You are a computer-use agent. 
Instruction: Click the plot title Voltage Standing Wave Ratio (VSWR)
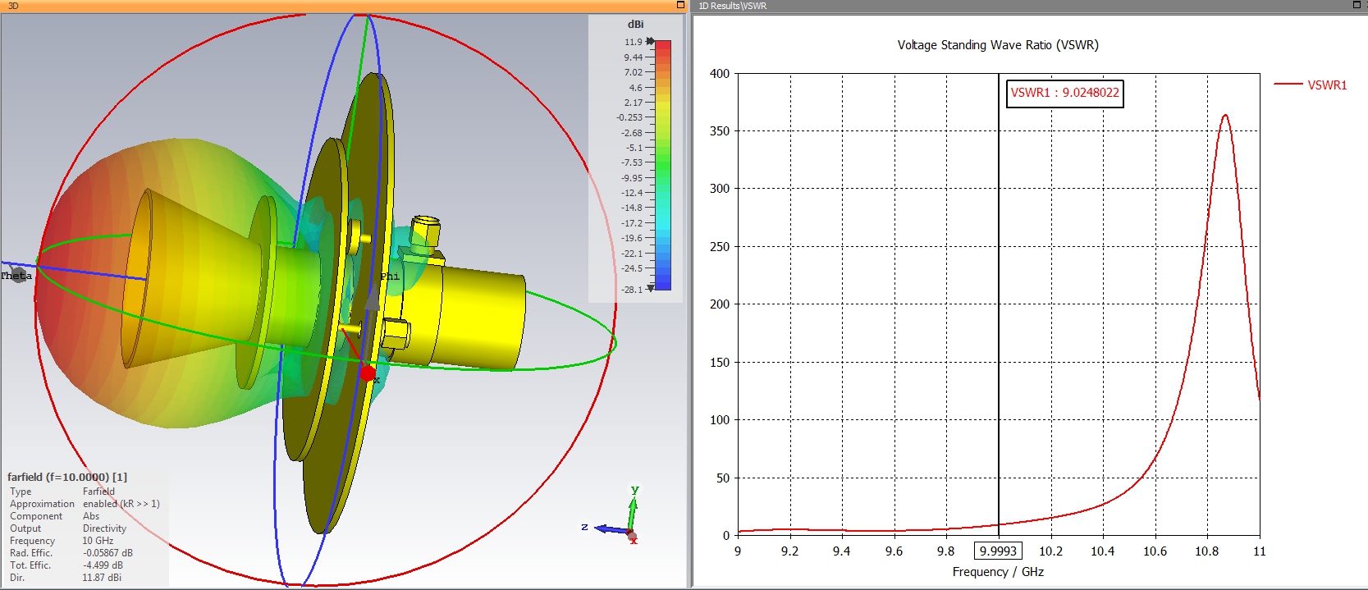998,45
